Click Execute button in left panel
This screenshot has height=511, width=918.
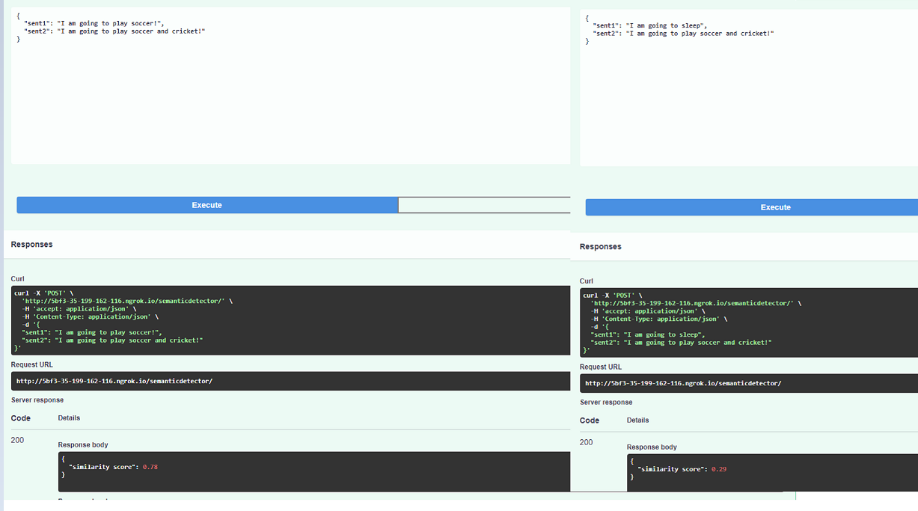pos(207,205)
